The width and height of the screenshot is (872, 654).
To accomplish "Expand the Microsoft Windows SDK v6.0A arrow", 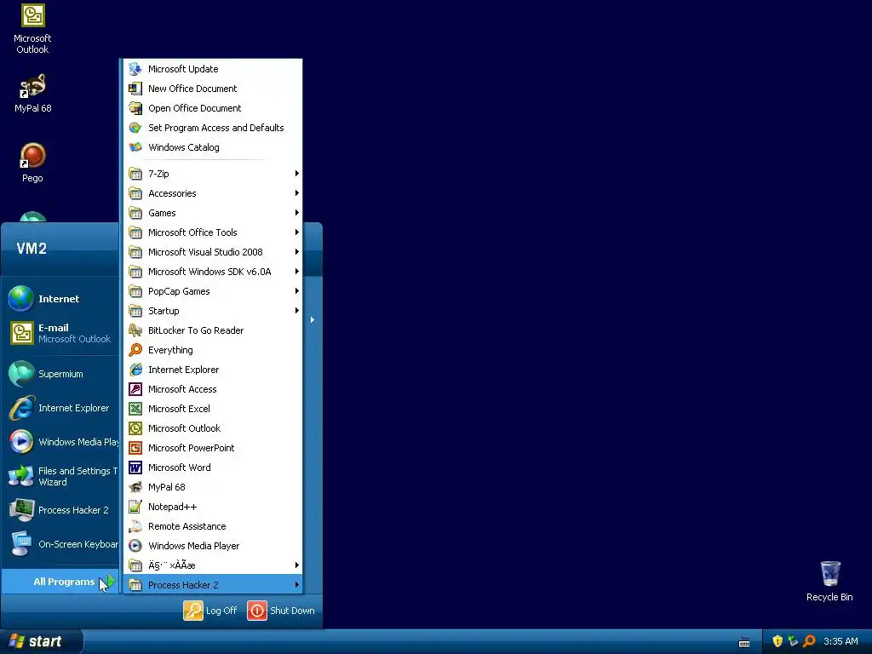I will [x=297, y=272].
